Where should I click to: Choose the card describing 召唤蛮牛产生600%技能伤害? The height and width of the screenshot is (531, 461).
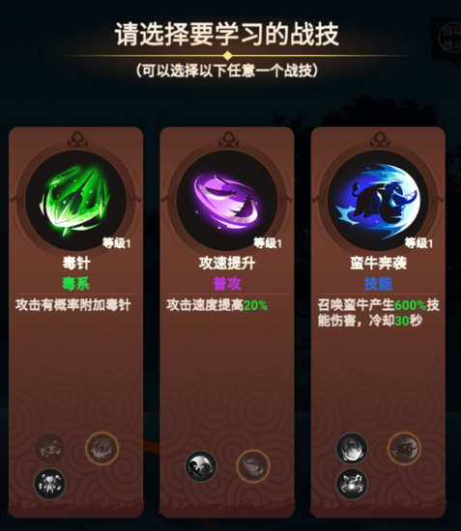pyautogui.click(x=378, y=321)
